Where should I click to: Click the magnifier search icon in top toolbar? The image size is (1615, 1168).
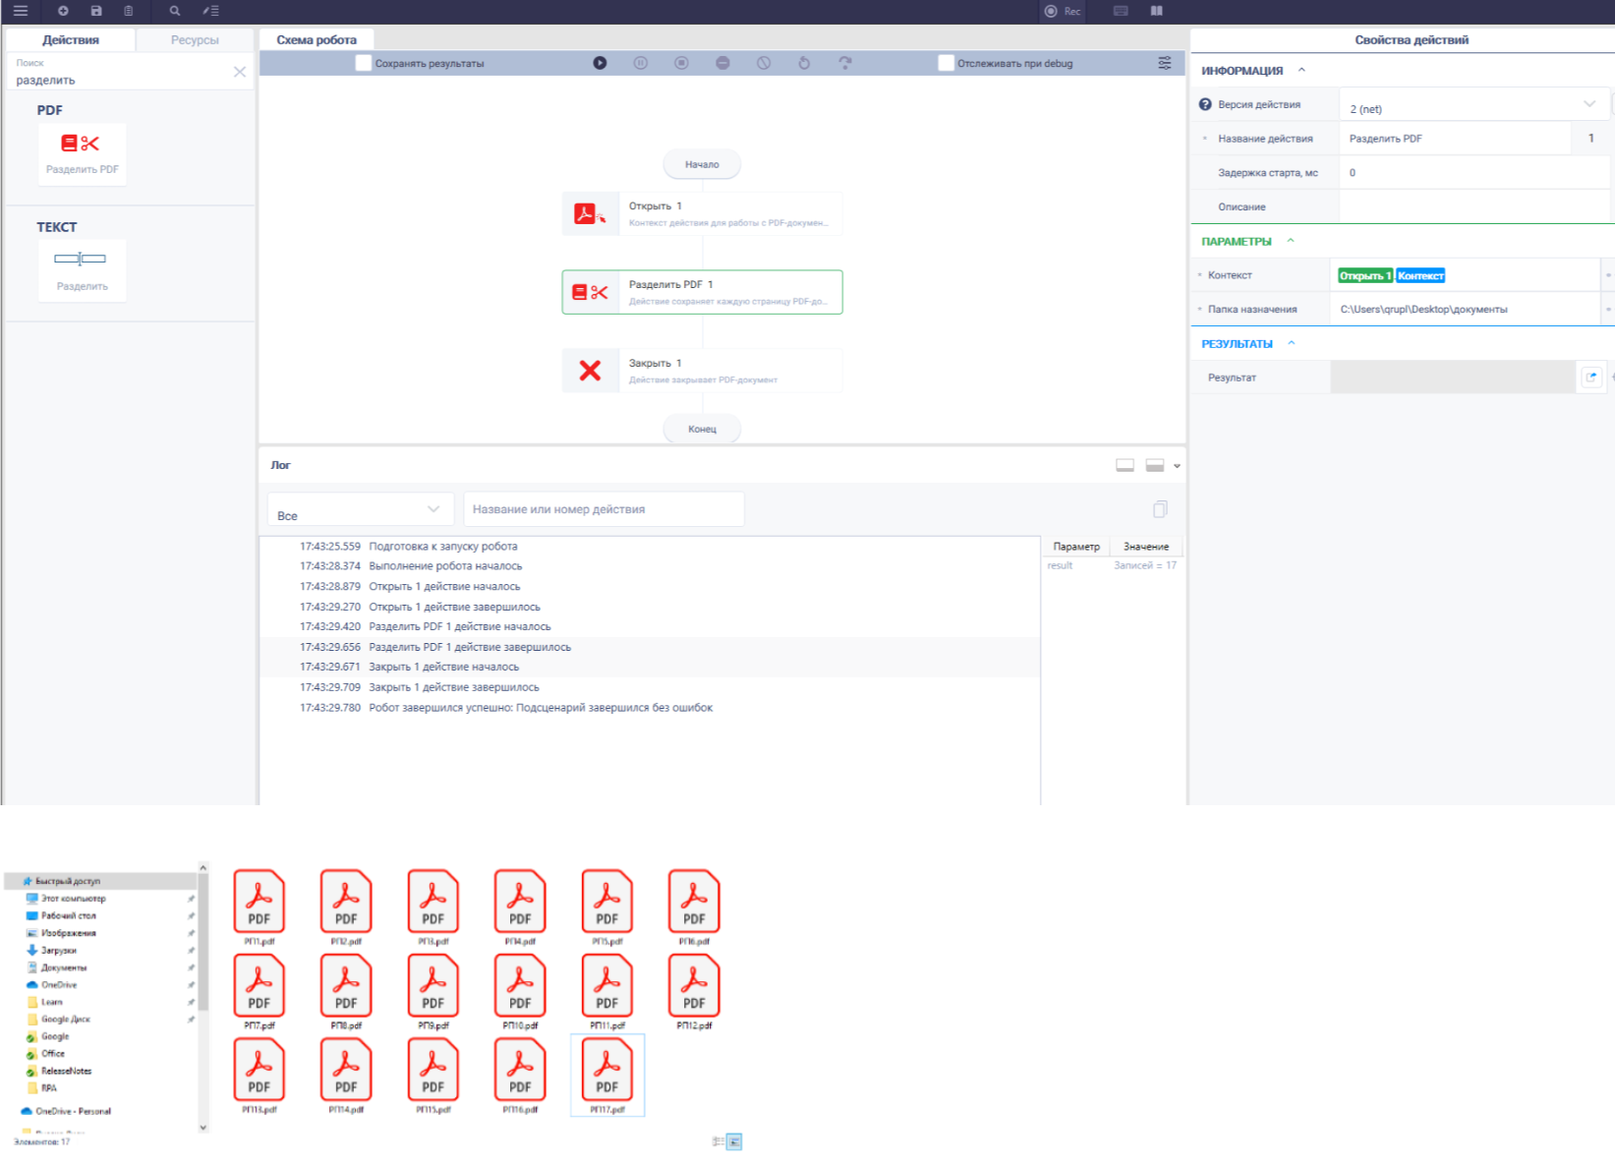tap(175, 11)
